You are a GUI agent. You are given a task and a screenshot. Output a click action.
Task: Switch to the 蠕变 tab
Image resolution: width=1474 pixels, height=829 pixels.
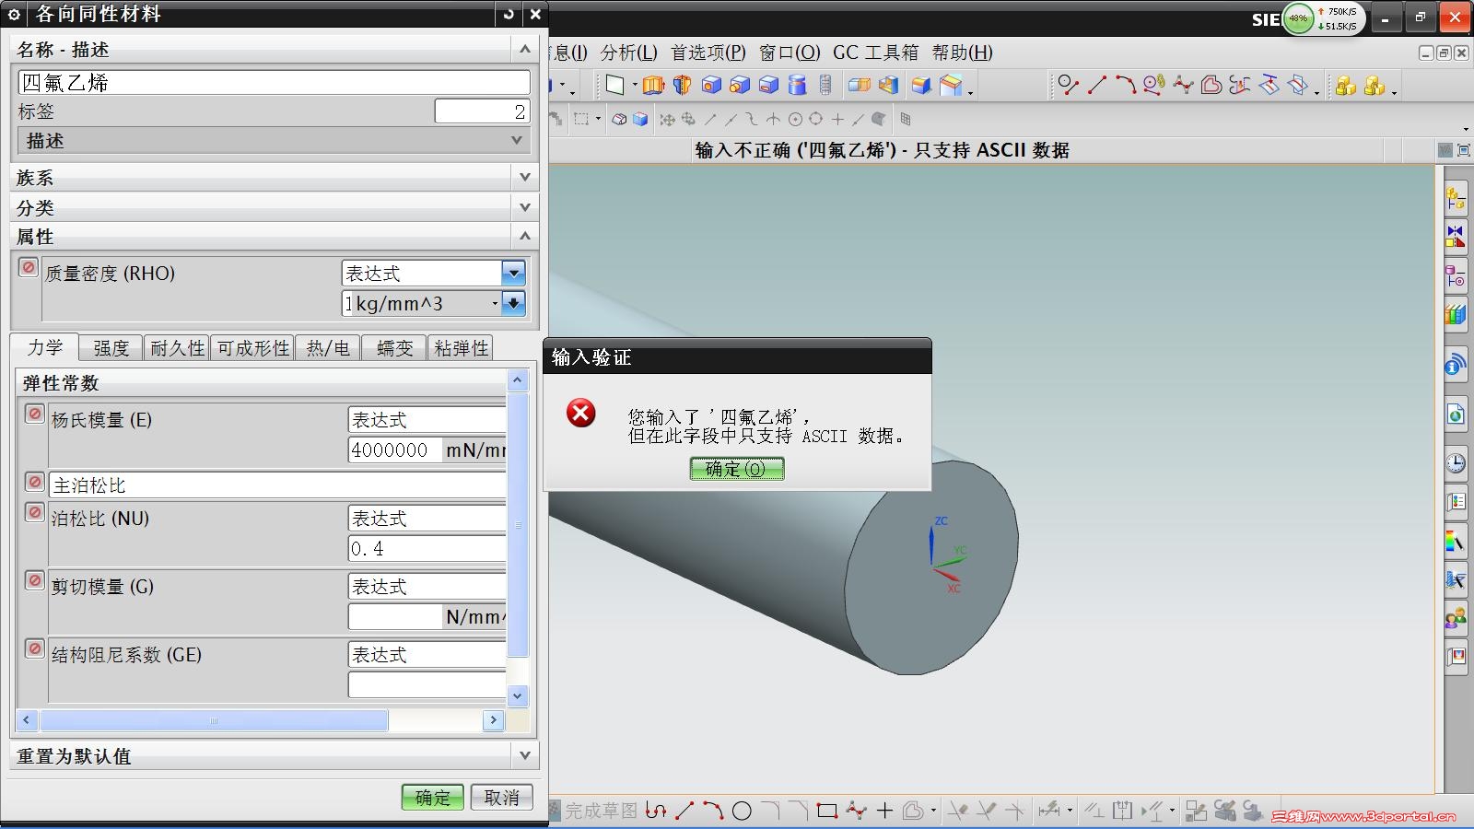tap(394, 348)
